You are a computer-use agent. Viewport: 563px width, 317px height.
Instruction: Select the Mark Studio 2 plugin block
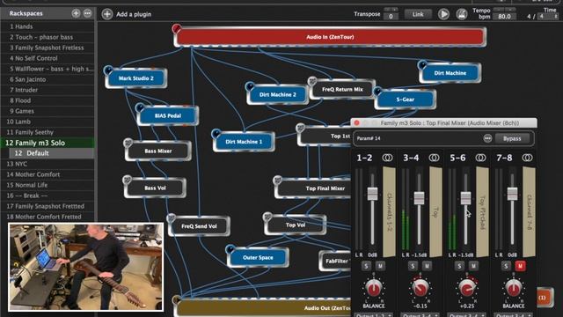tap(136, 78)
